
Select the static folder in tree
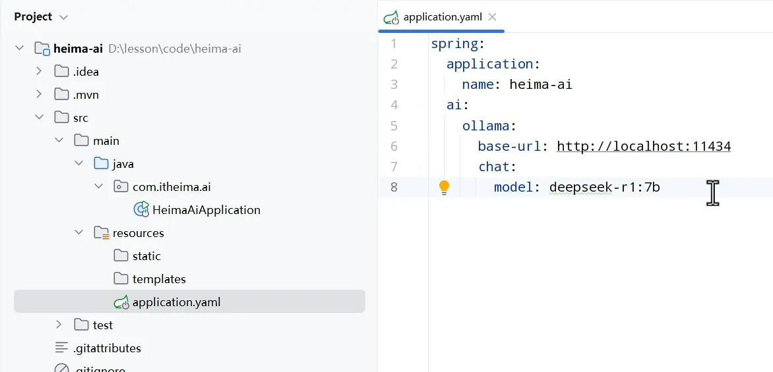point(146,256)
